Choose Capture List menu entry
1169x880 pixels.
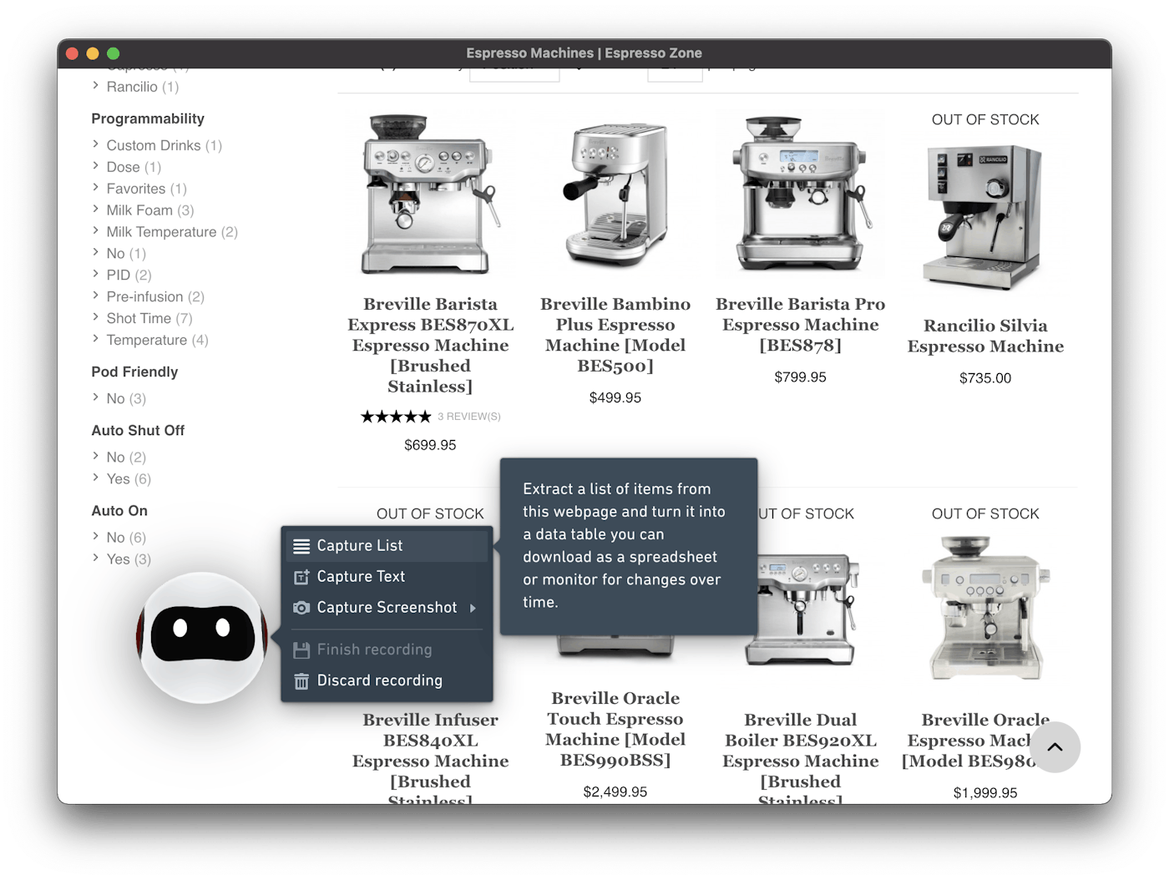(x=387, y=546)
